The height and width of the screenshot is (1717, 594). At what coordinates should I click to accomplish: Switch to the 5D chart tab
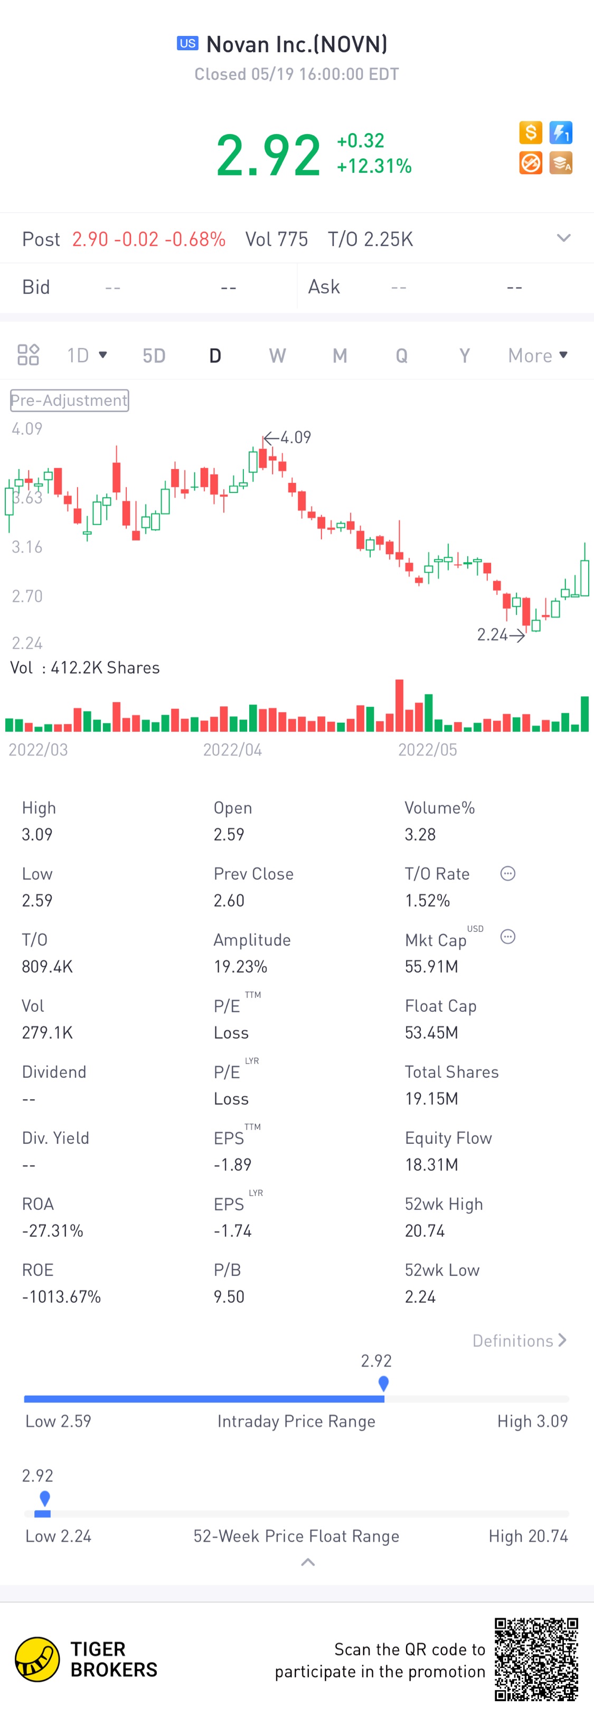[x=154, y=355]
